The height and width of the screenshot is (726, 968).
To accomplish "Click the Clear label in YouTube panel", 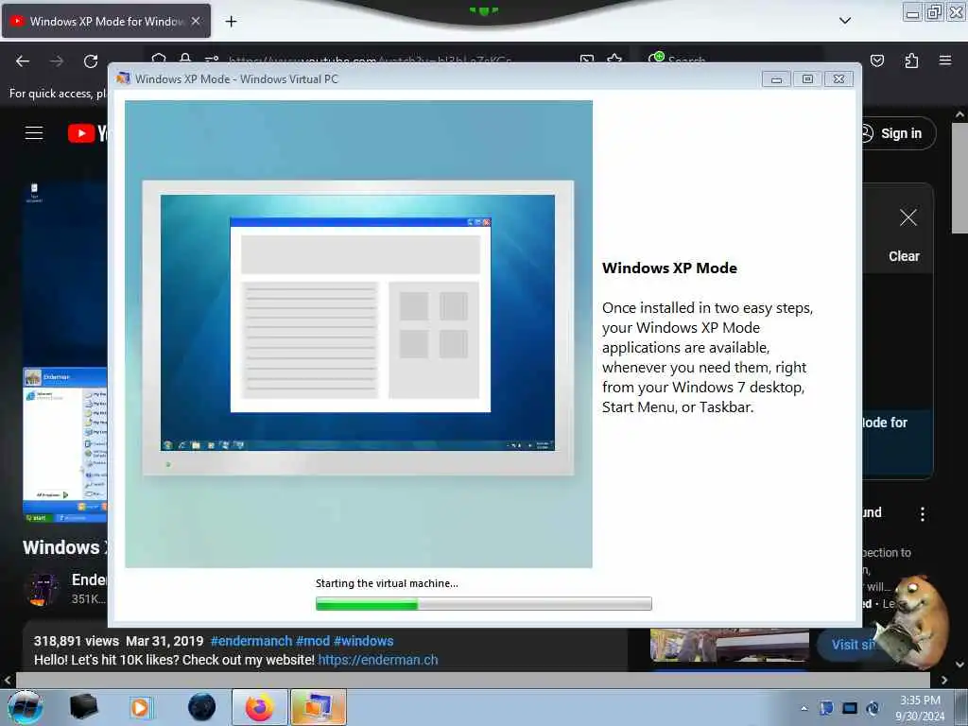I will pos(904,256).
